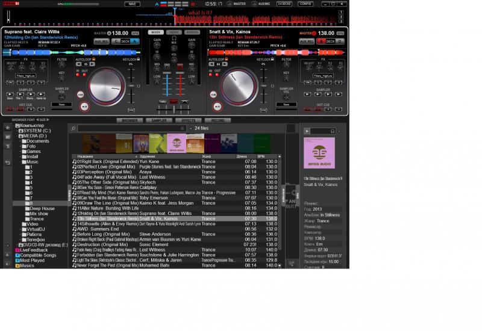Set loop IN point on right deck
This screenshot has width=482, height=331.
(210, 75)
